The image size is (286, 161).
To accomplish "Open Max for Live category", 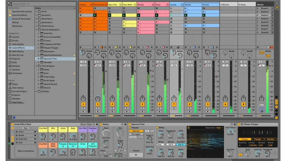I will (x=18, y=55).
